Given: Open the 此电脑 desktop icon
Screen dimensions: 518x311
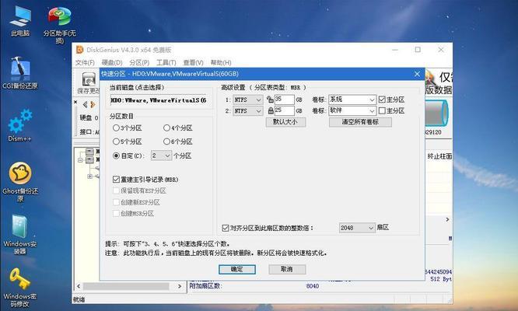Looking at the screenshot, I should click(x=20, y=17).
